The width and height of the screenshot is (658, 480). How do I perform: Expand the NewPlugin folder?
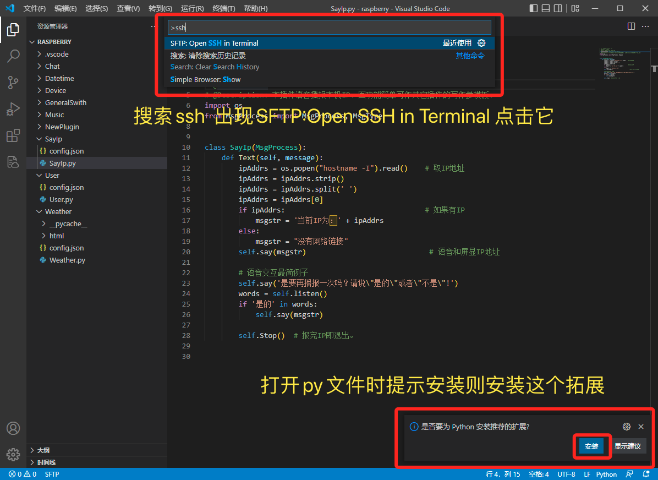[x=96, y=127]
